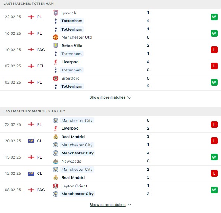This screenshot has height=213, width=221.
Task: Click the Newcastle club crest icon
Action: point(56,161)
